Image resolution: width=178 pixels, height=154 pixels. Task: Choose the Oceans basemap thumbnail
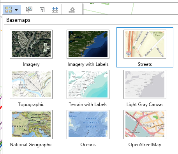(88, 124)
